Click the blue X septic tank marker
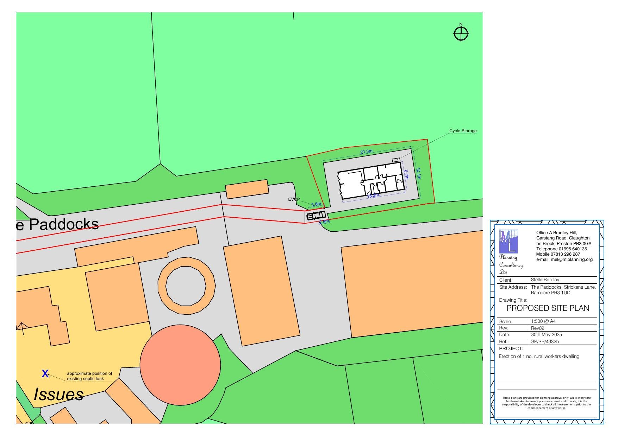 click(45, 373)
